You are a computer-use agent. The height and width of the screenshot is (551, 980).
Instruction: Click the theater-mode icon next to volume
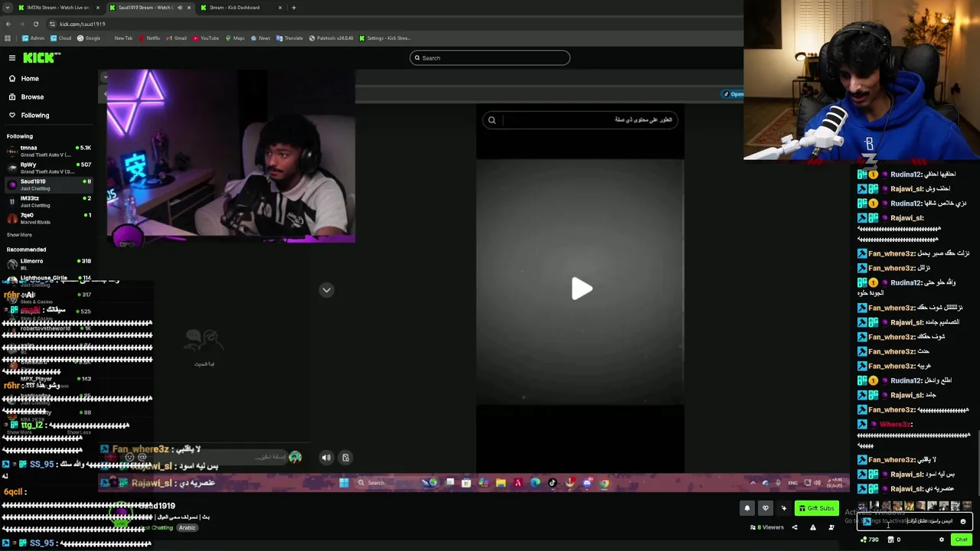coord(345,458)
